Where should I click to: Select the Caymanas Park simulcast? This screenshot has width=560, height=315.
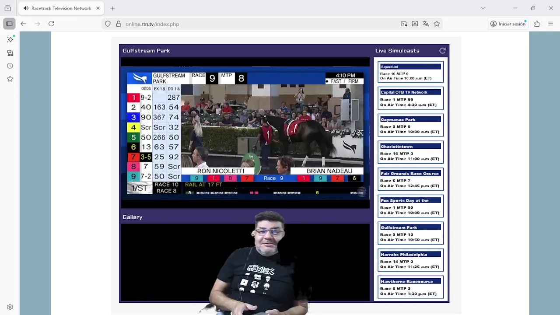(410, 126)
